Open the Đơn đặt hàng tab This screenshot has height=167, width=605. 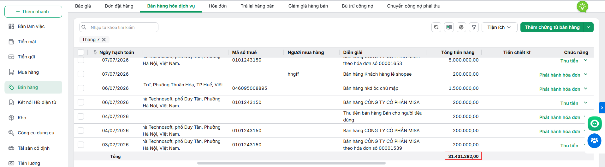tap(119, 6)
